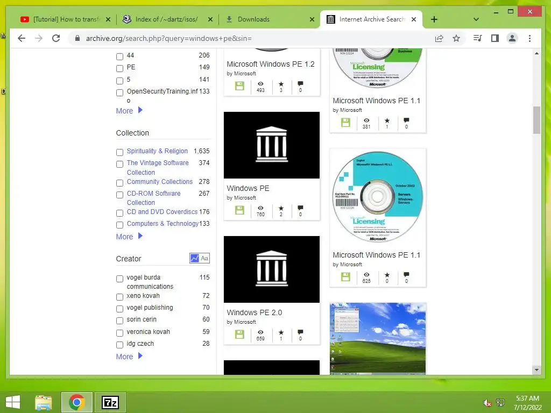Open File Explorer from taskbar
Screen dimensions: 551x413
[x=44, y=402]
